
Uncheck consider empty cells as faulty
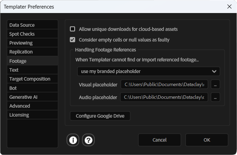pyautogui.click(x=72, y=40)
